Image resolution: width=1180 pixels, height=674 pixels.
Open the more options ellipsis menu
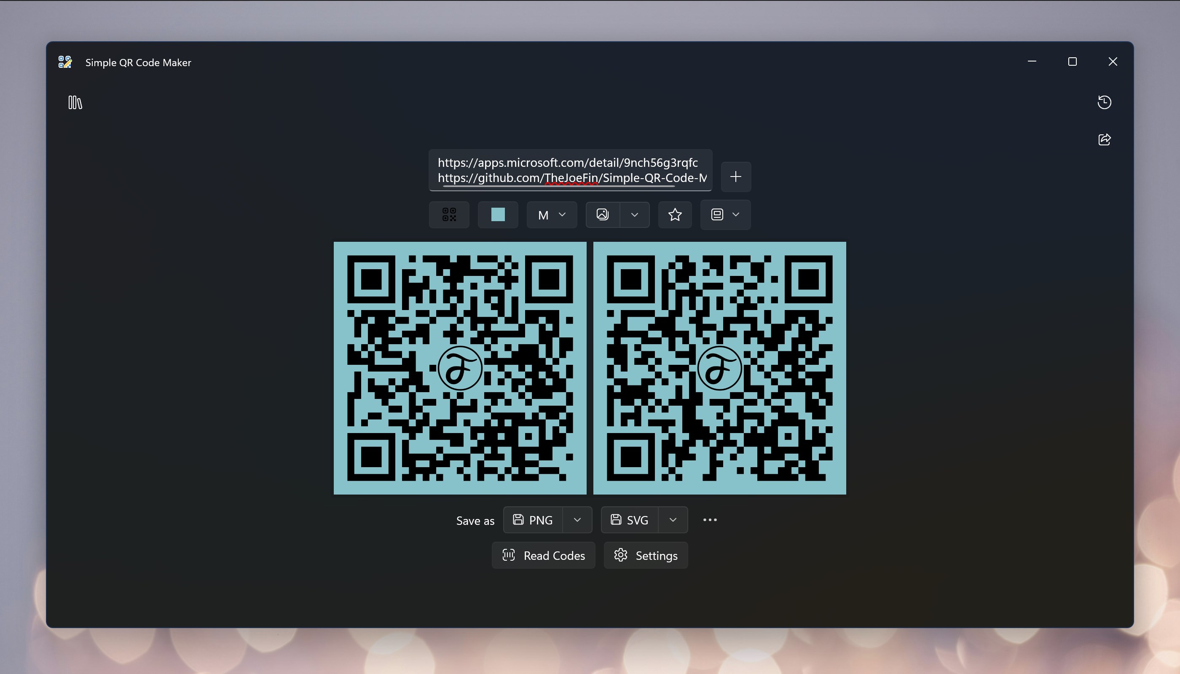710,520
